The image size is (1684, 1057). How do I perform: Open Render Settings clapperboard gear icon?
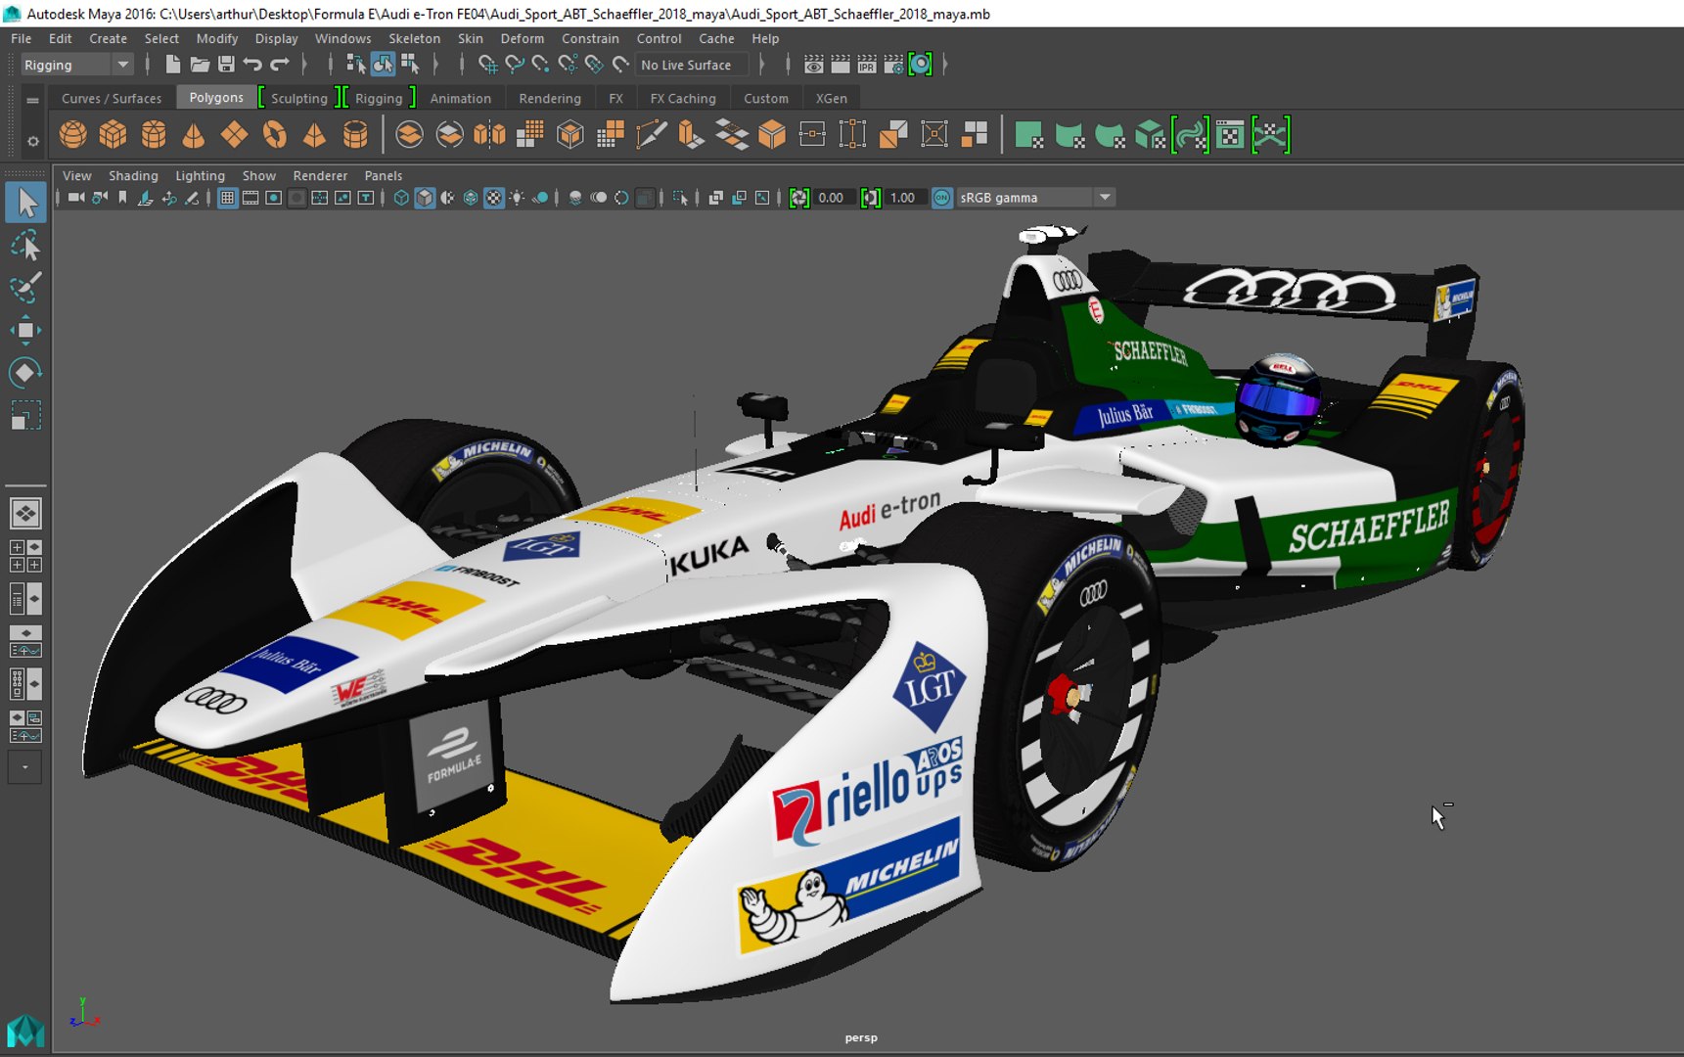pyautogui.click(x=893, y=65)
